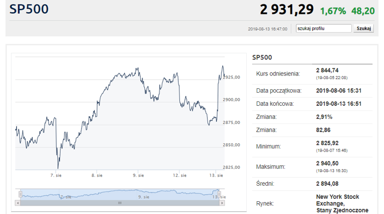Click the index value 2 931,29
Viewport: 384px width, 214px height.
pyautogui.click(x=287, y=10)
